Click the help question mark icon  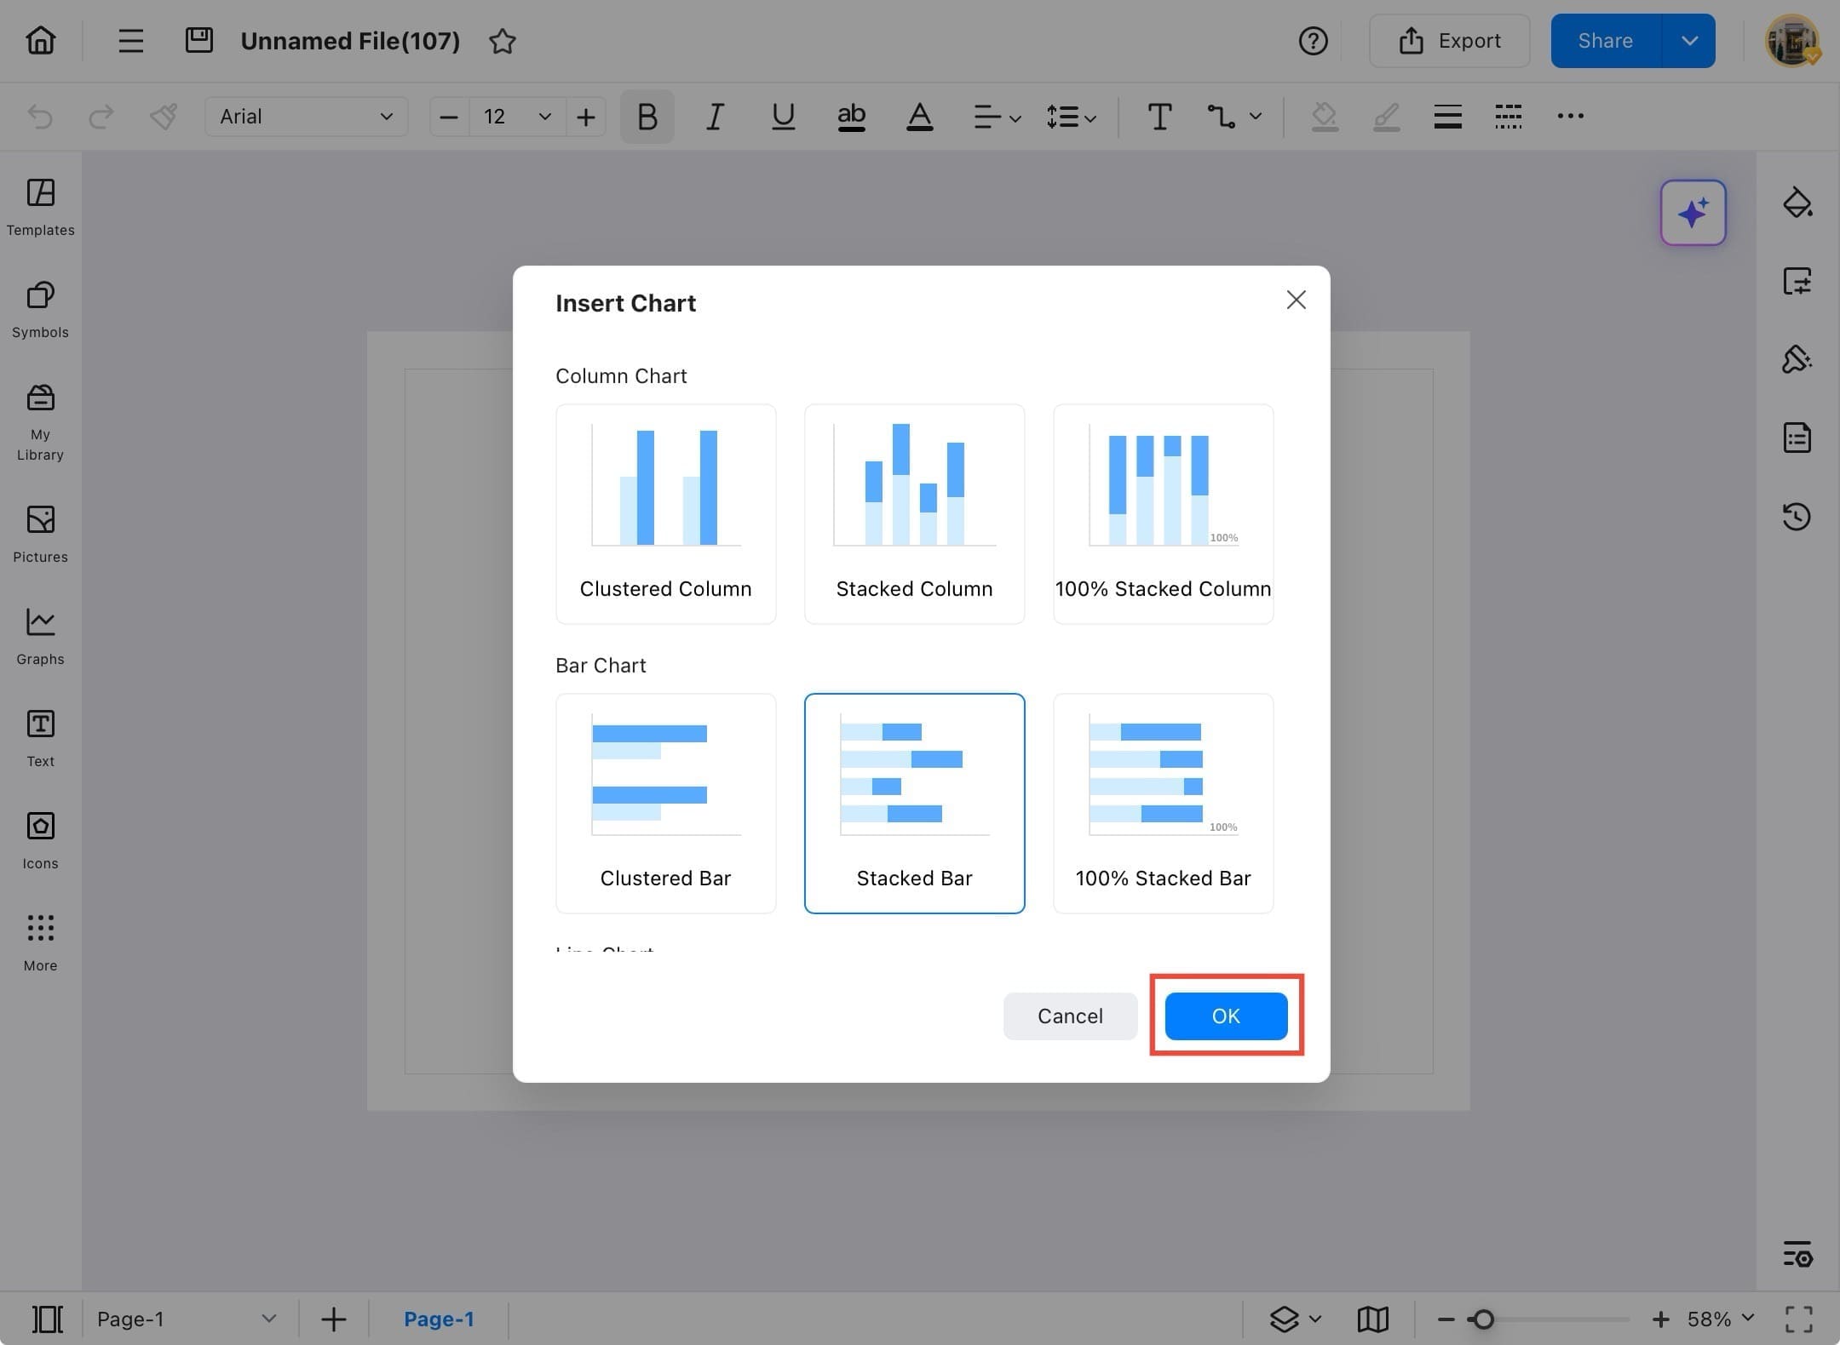(x=1313, y=41)
